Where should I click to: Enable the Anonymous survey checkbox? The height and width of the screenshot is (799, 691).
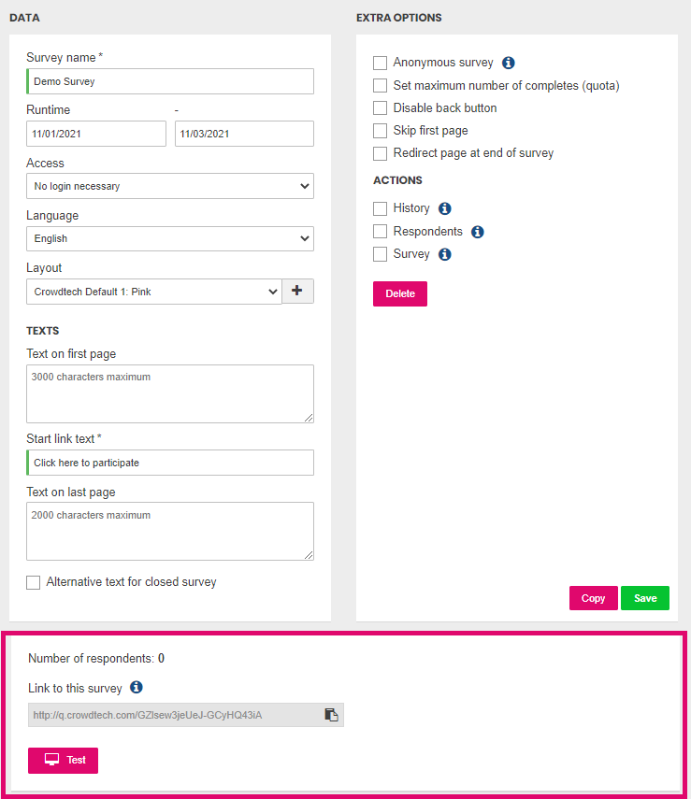[380, 63]
